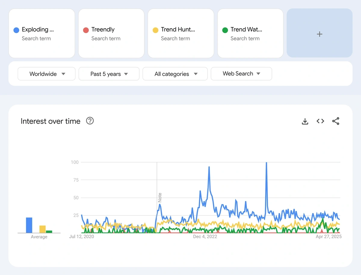Download the Interest over time data
361x275 pixels.
click(x=305, y=121)
